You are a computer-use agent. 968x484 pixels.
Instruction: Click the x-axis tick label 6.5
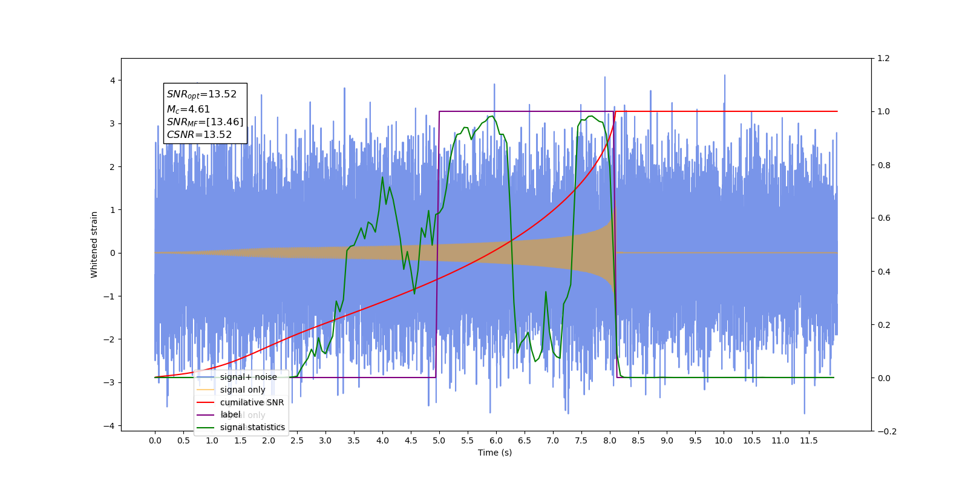coord(525,440)
